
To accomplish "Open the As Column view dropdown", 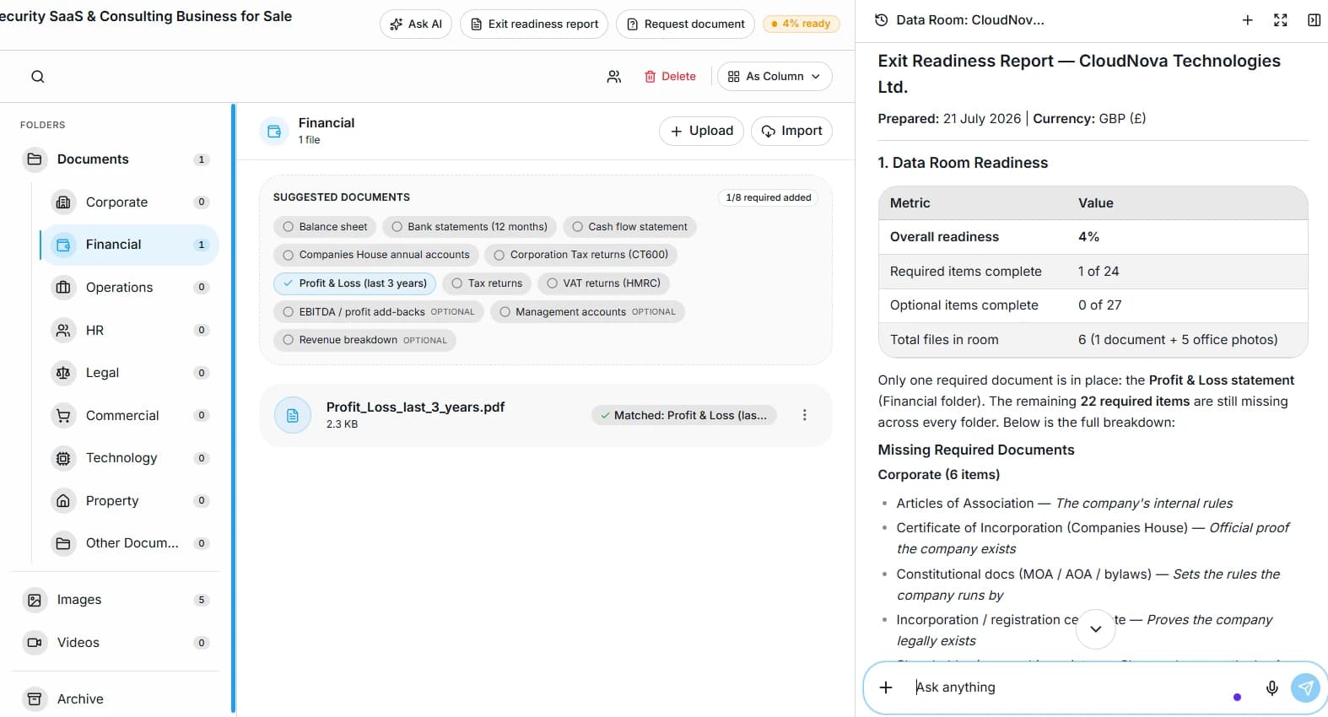I will pyautogui.click(x=775, y=77).
